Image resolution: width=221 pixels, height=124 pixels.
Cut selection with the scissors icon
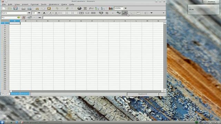(37, 8)
